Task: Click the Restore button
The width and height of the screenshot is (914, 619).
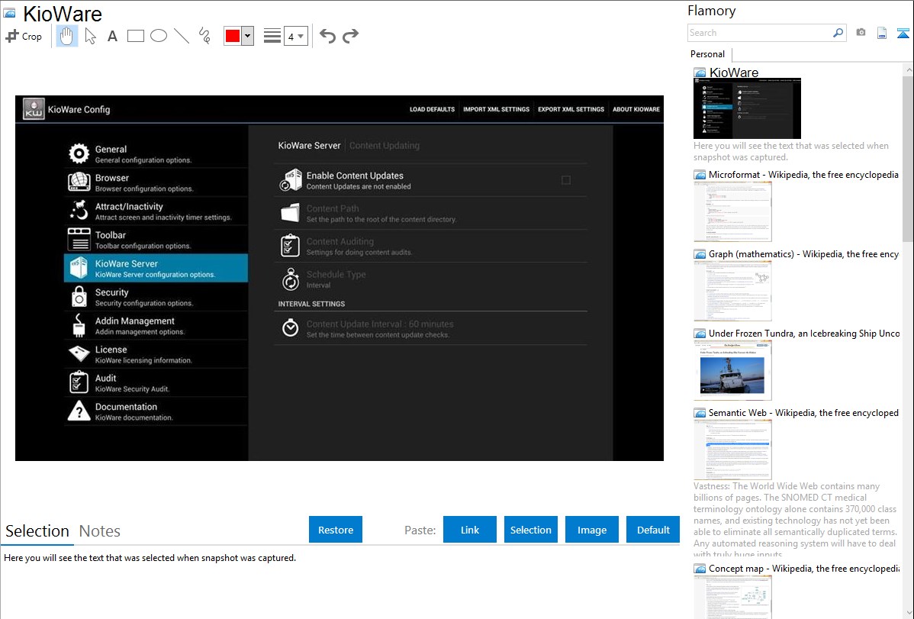Action: pyautogui.click(x=336, y=530)
